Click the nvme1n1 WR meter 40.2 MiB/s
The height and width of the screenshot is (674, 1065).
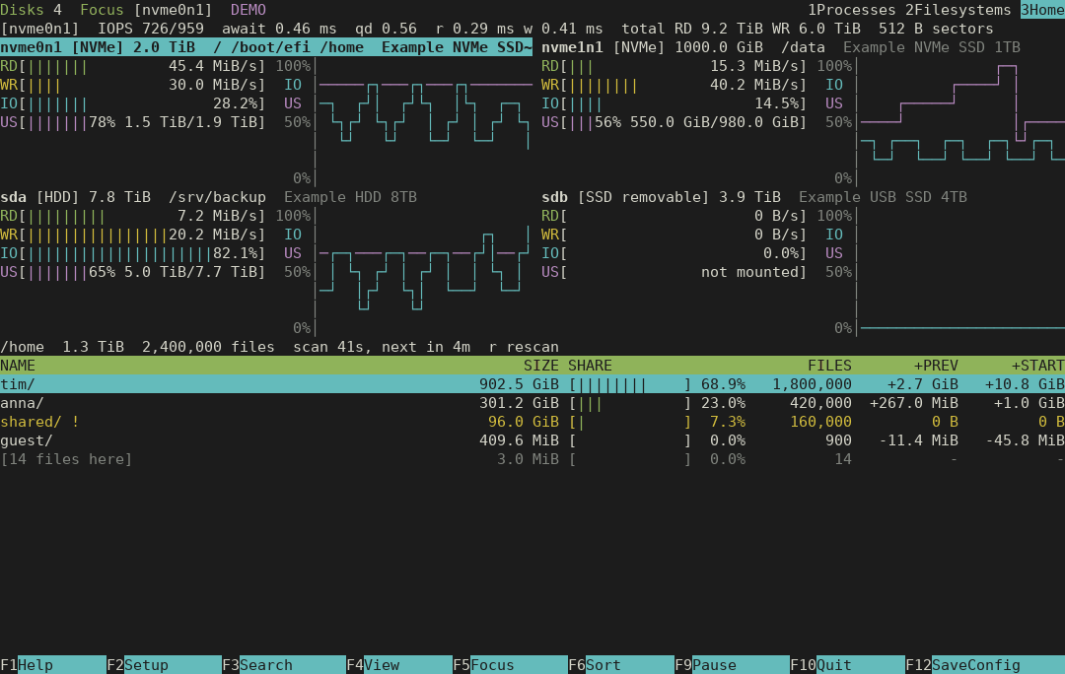(674, 85)
